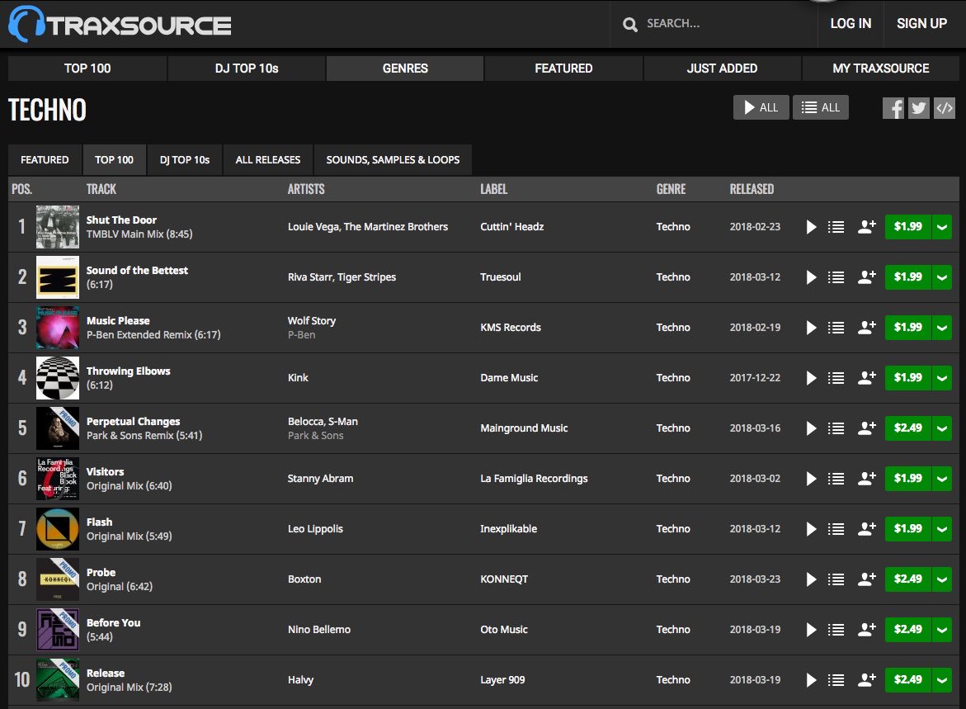This screenshot has width=966, height=709.
Task: Play Probe by Boxton
Action: 812,579
